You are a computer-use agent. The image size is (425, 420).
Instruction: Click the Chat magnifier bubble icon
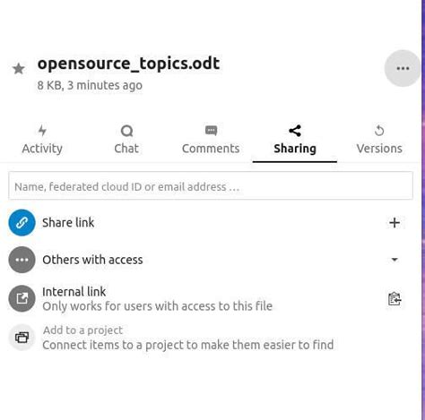(x=126, y=131)
